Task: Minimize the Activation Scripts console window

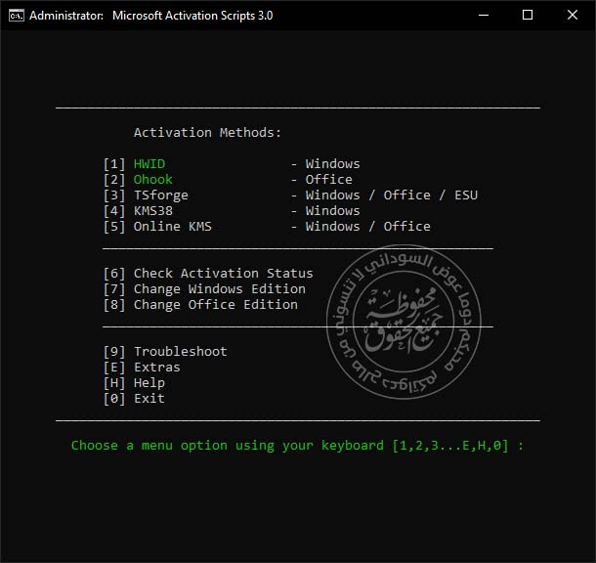Action: tap(483, 16)
